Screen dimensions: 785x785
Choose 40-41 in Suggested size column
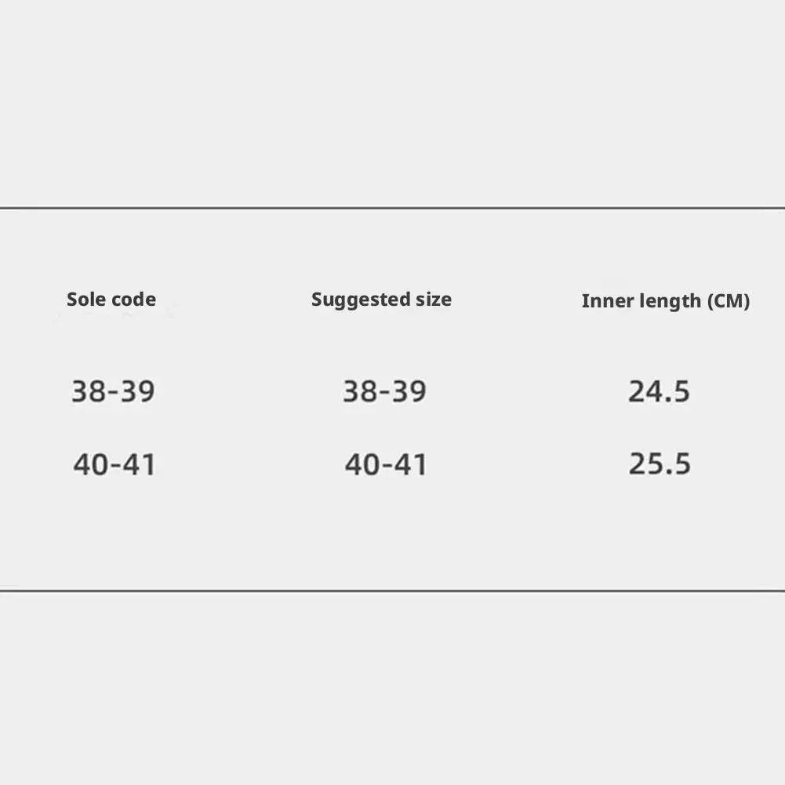tap(386, 464)
